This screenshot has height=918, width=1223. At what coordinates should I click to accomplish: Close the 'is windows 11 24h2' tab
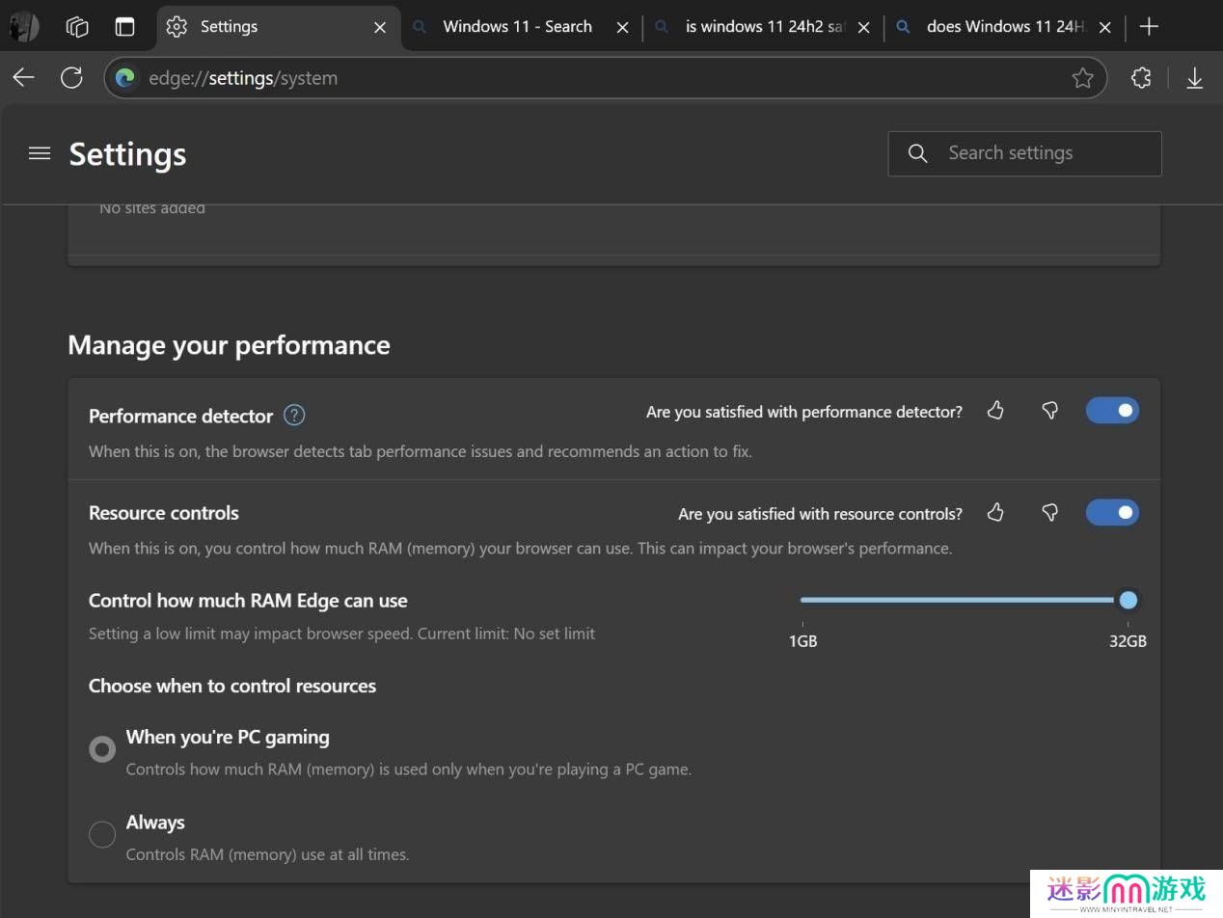863,28
